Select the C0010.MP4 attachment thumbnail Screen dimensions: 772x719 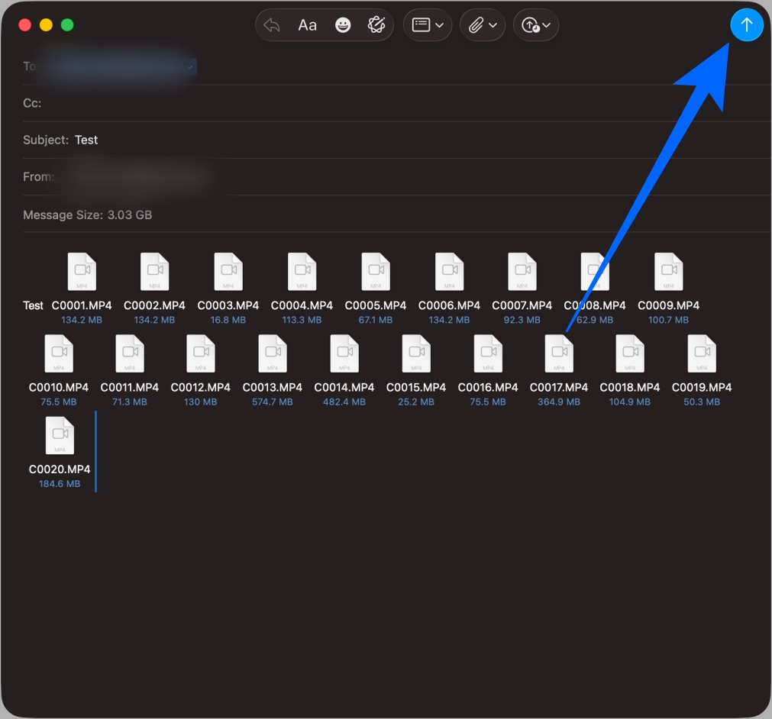(59, 353)
